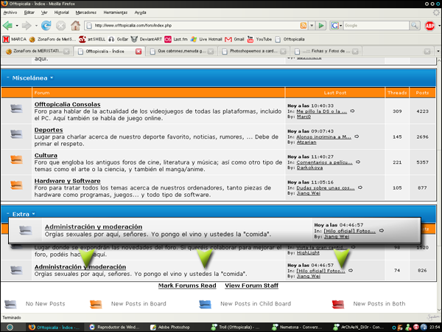Click View Forum Staff link

tap(251, 285)
